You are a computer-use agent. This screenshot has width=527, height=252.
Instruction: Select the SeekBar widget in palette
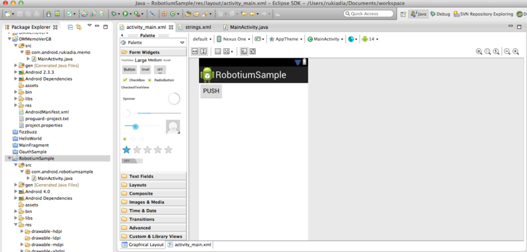[142, 126]
